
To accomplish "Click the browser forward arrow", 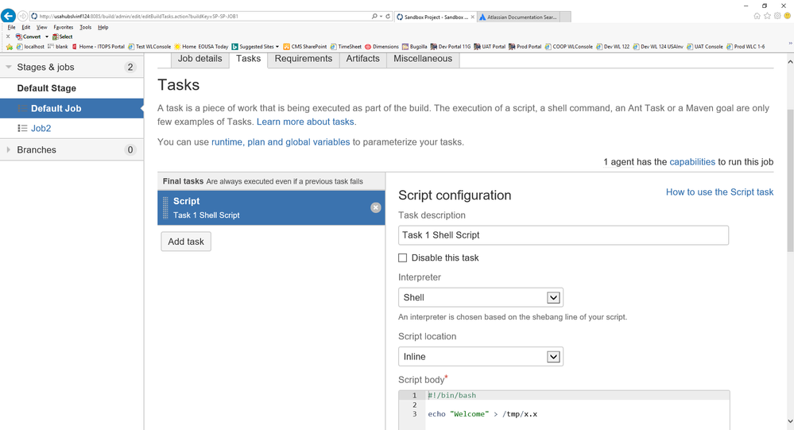I will pyautogui.click(x=23, y=16).
